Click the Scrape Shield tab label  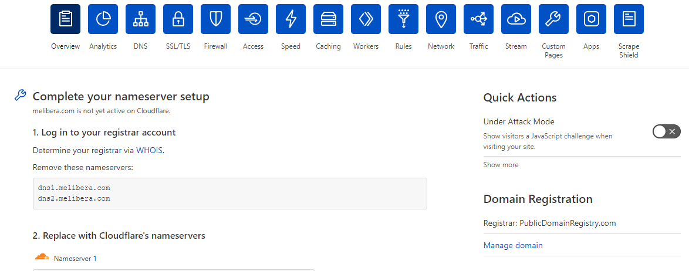(x=629, y=50)
